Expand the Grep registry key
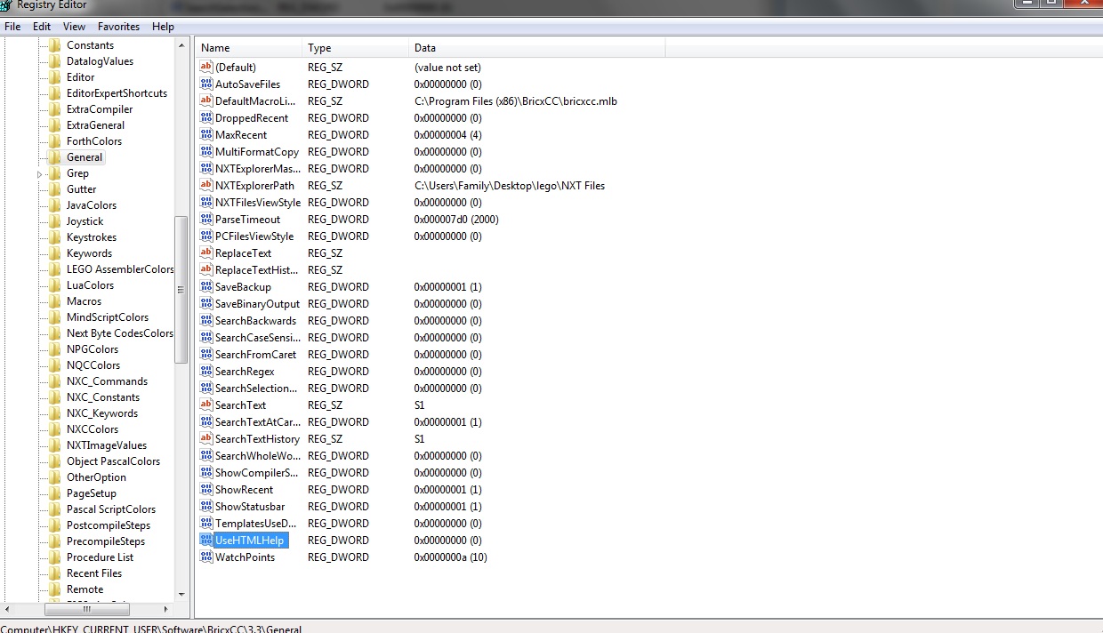The width and height of the screenshot is (1103, 633). (x=40, y=174)
